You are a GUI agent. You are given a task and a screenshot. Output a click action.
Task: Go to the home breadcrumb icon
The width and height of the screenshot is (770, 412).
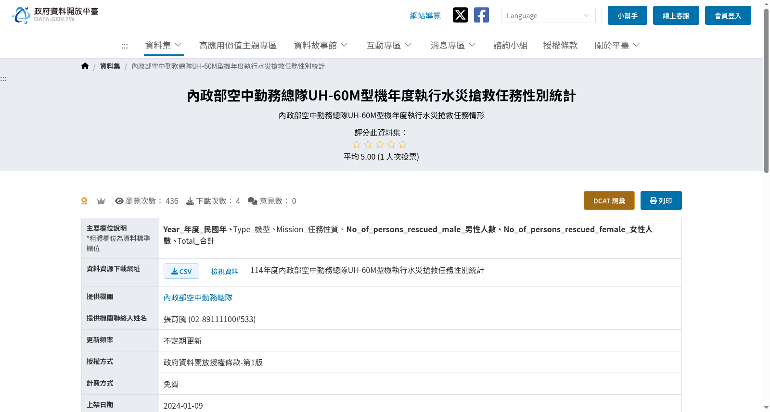85,66
